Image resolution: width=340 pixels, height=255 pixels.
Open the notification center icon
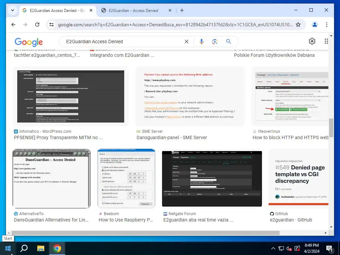(329, 248)
